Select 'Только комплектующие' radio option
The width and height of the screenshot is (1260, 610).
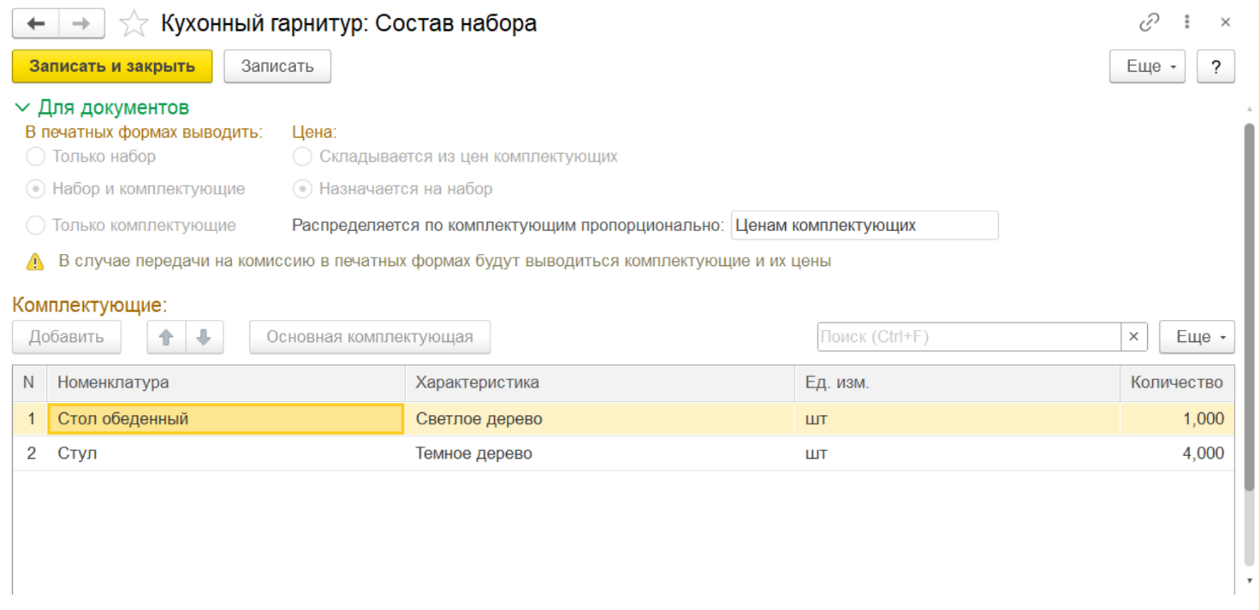(36, 226)
